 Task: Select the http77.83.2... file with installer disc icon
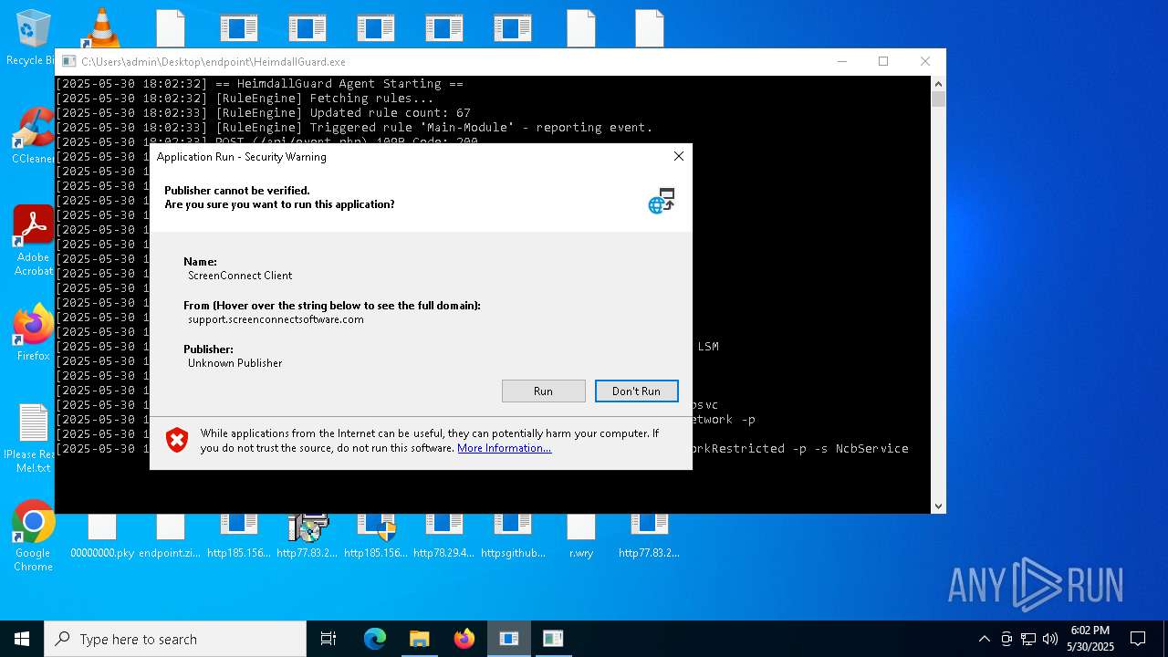(x=308, y=537)
